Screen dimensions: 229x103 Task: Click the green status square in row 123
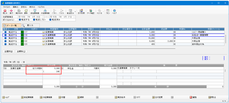pyautogui.click(x=22, y=44)
